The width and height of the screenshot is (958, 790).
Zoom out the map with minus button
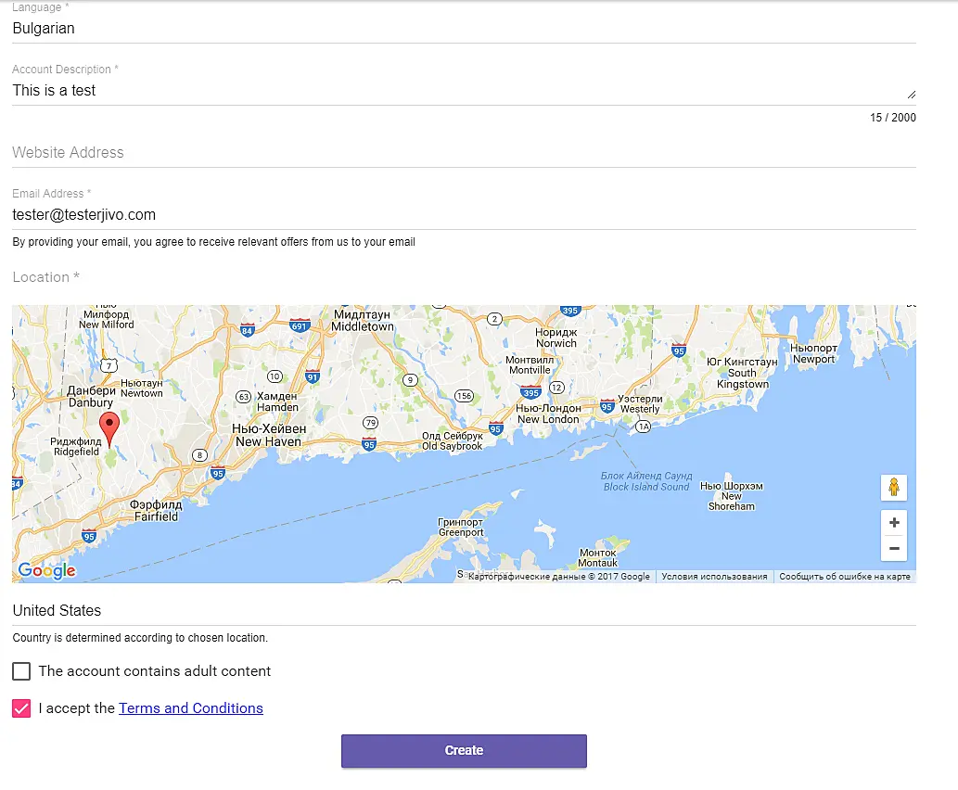point(893,548)
